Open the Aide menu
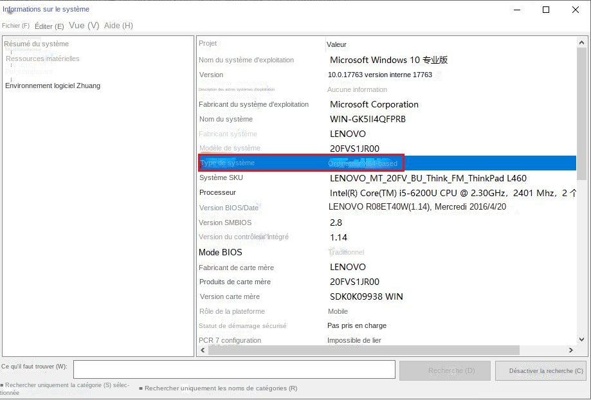The height and width of the screenshot is (400, 591). pyautogui.click(x=118, y=26)
